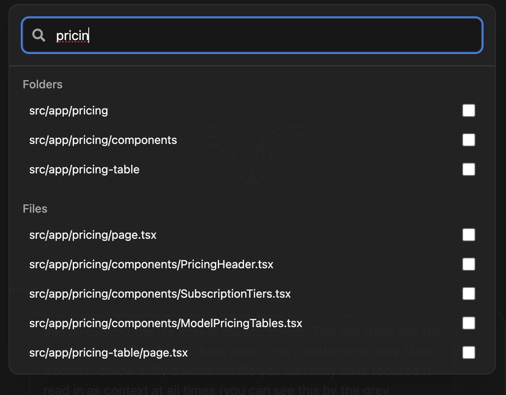The image size is (506, 395).
Task: Tick the src/app/pricing/components folder checkbox
Action: [468, 140]
